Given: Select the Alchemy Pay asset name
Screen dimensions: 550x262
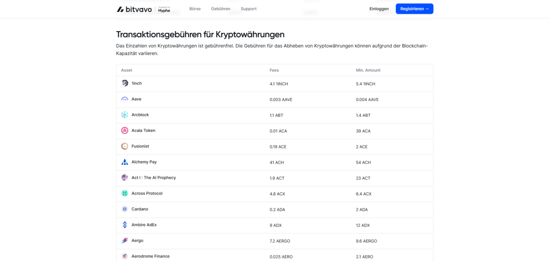Looking at the screenshot, I should coord(144,162).
